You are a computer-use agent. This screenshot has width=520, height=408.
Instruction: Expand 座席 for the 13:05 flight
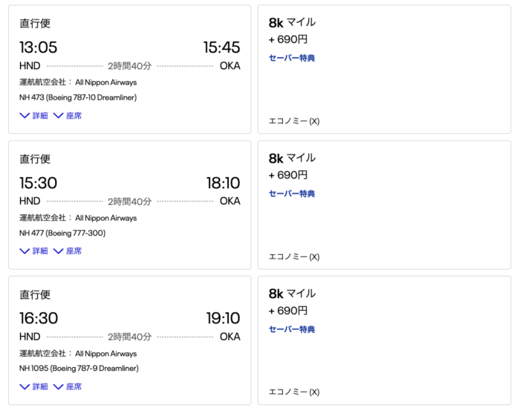68,115
